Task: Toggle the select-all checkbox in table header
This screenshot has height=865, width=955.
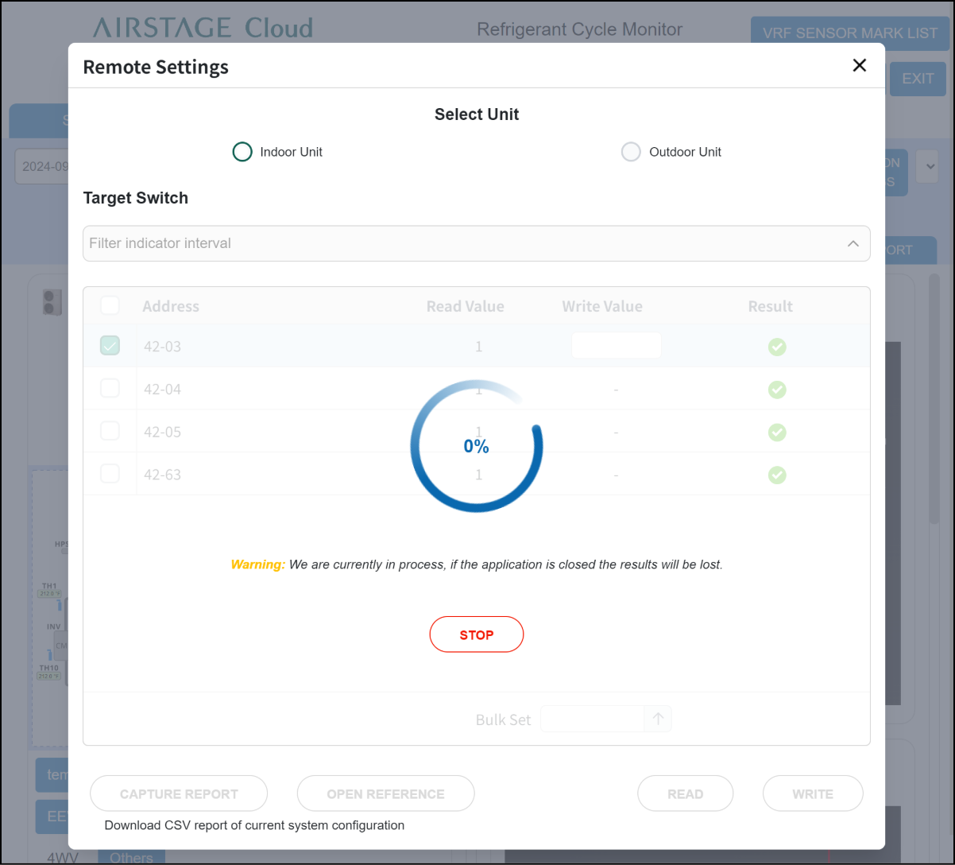Action: click(110, 306)
